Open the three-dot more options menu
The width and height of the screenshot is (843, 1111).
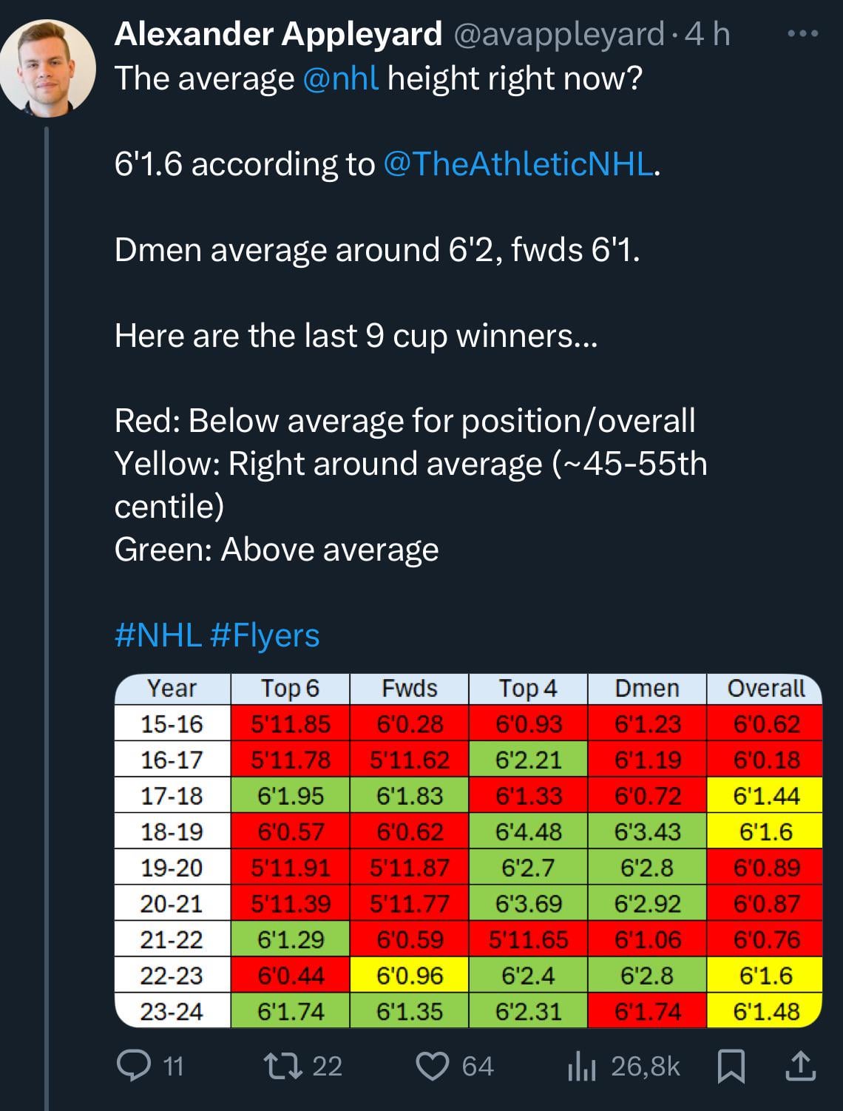tap(802, 34)
